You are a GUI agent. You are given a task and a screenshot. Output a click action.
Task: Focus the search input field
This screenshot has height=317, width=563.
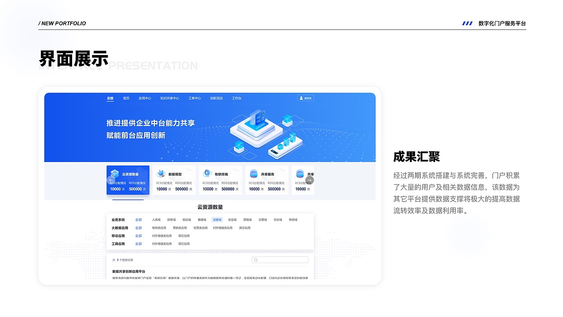coord(280,260)
